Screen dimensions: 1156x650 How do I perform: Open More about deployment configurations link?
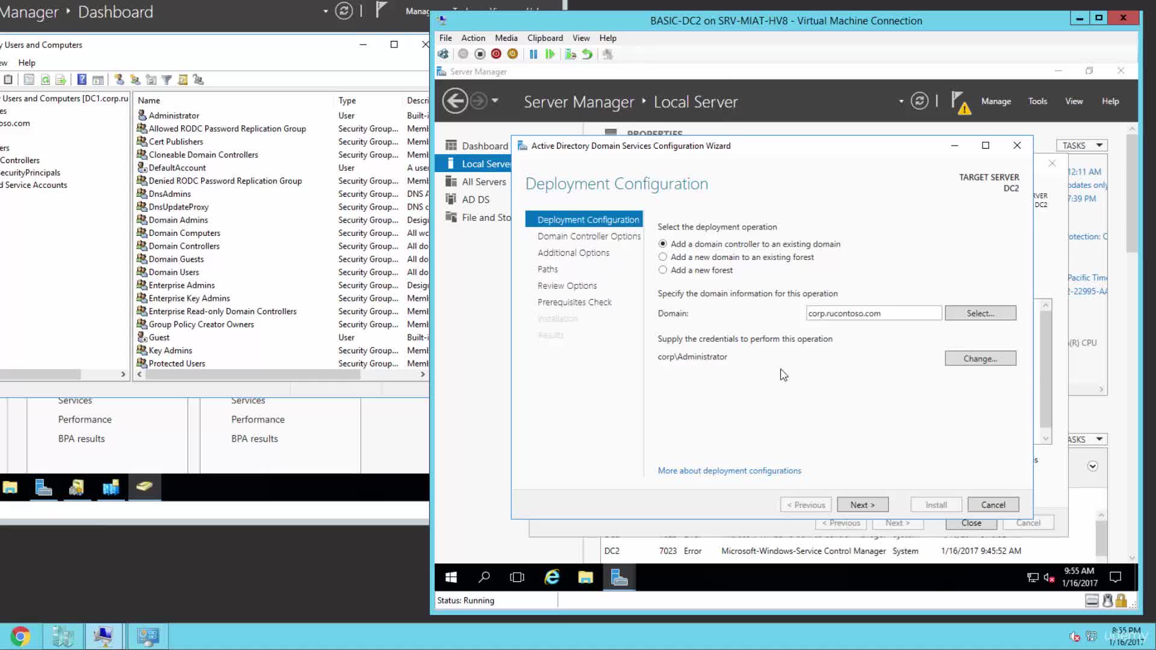[x=730, y=471]
